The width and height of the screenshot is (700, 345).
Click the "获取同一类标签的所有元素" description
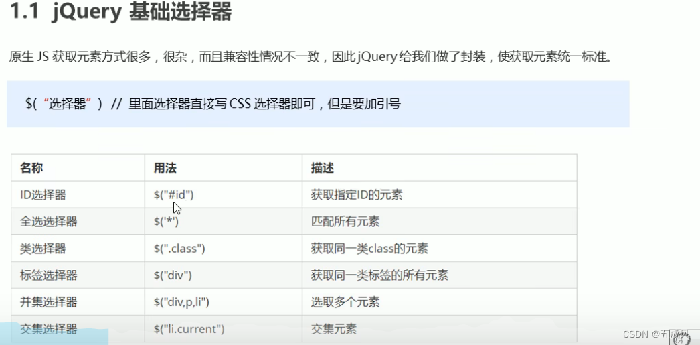379,275
